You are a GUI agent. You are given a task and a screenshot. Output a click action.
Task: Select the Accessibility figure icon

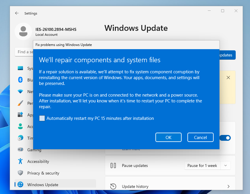20,161
